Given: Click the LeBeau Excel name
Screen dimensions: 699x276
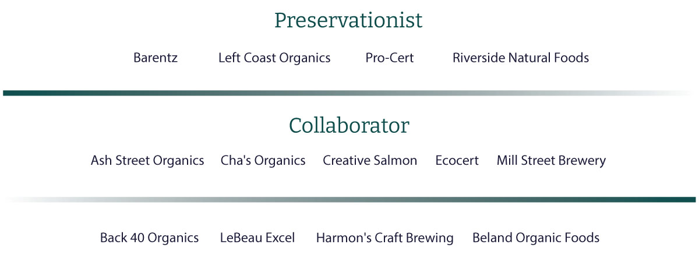Looking at the screenshot, I should coord(257,238).
